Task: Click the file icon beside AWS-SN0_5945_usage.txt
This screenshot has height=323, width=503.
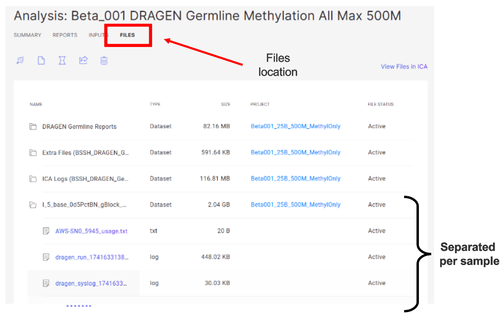Action: coord(46,231)
